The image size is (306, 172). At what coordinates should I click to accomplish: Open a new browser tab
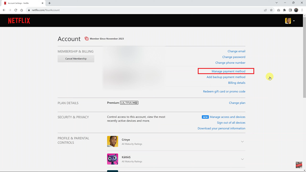(49, 3)
